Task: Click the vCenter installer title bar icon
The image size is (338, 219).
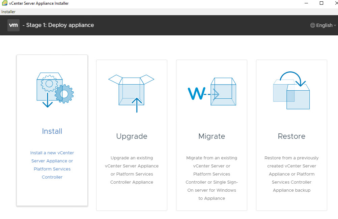Action: (5, 3)
